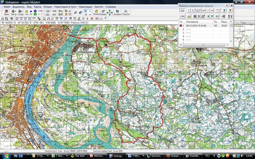Click the track properties button in track panel
This screenshot has width=255, height=159.
point(203,16)
